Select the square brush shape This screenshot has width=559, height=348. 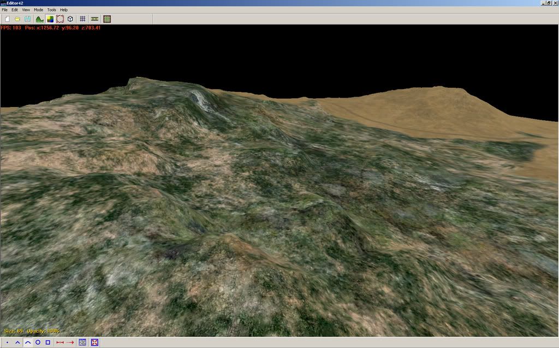click(x=47, y=343)
